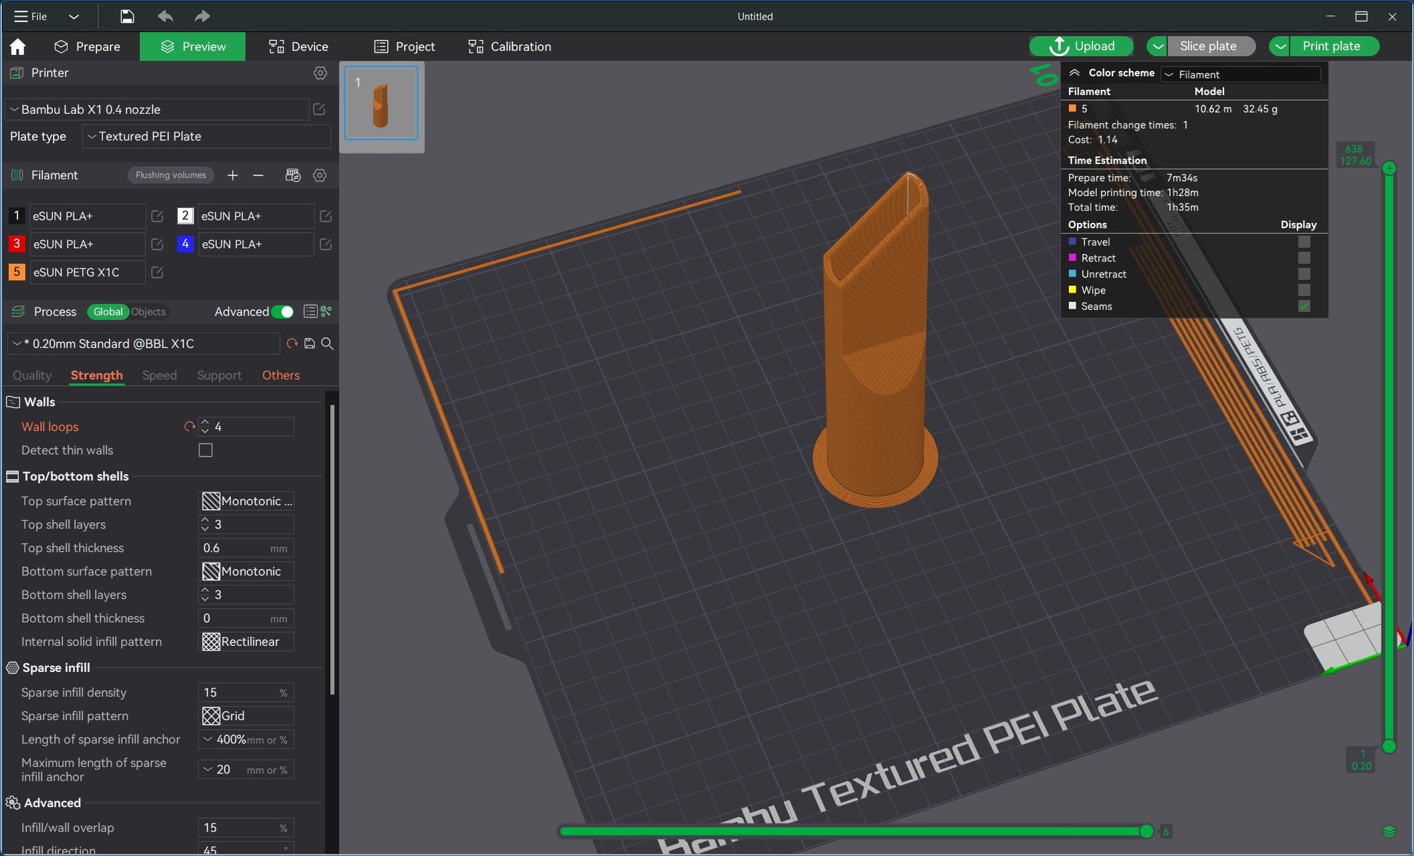Reset the process preset changes icon
This screenshot has height=856, width=1414.
292,343
